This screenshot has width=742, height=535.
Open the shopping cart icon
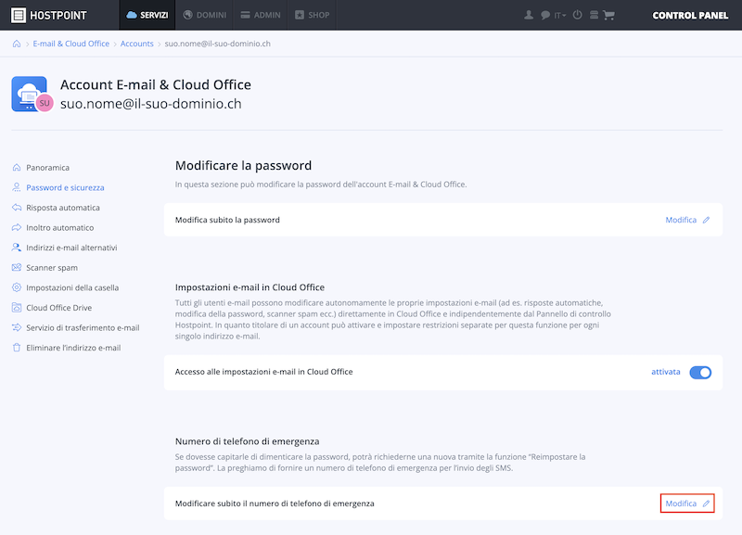pos(609,15)
